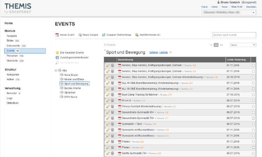Select Dokumente in the sidebar

(x=13, y=46)
